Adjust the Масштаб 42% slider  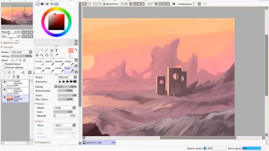pos(64,116)
